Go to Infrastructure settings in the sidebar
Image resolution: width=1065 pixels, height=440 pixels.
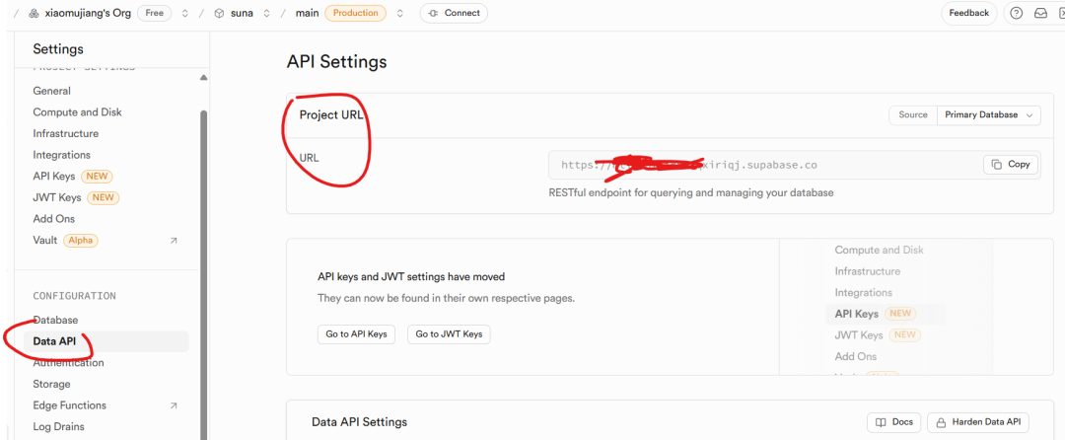point(66,134)
